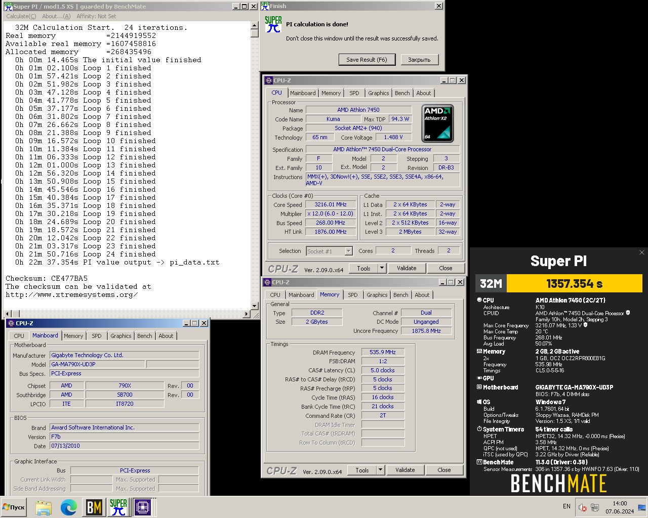The height and width of the screenshot is (518, 648).
Task: Click the BenchMate logo text
Action: coord(558,484)
